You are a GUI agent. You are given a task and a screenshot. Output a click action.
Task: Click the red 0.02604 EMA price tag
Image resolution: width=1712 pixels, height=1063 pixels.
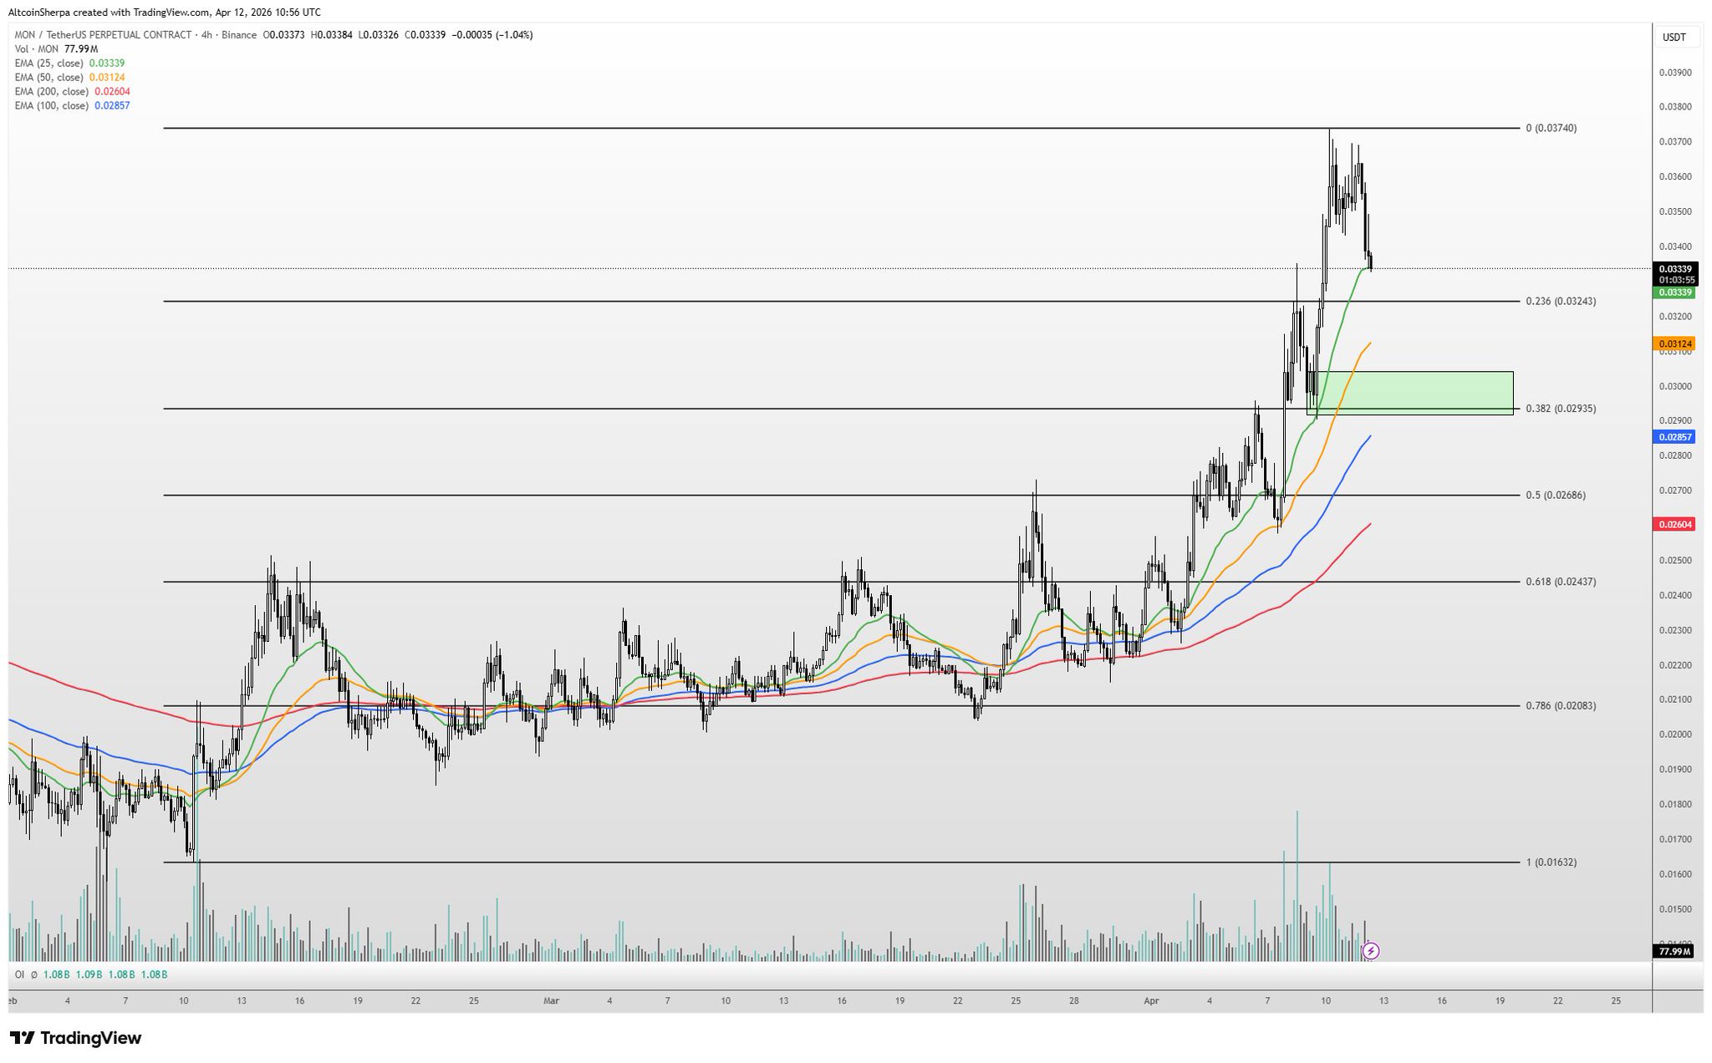[1674, 524]
